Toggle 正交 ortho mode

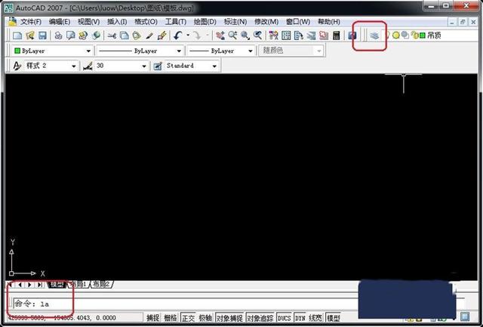[x=188, y=318]
